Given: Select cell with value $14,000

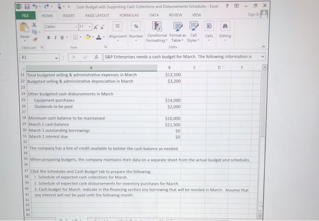Looking at the screenshot, I should pyautogui.click(x=169, y=100).
